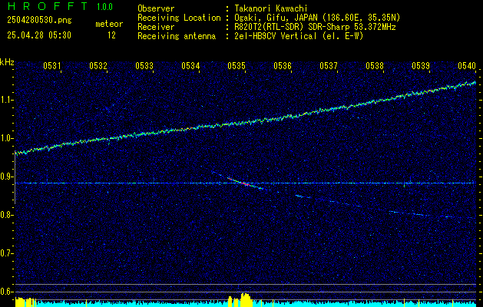Screen dimensions: 483x307
Task: Click the meteor label
Action: [109, 24]
